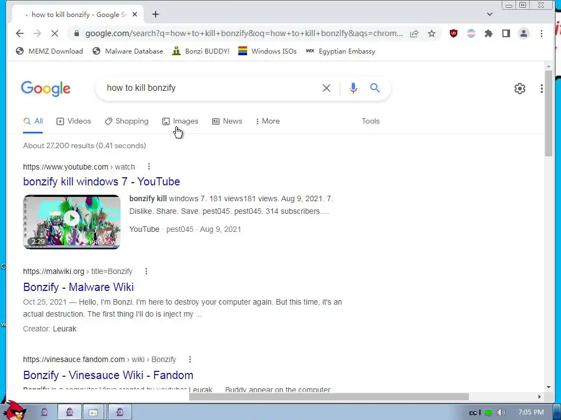The width and height of the screenshot is (561, 420).
Task: Click the vertical page scrollbar thumb
Action: 548,113
